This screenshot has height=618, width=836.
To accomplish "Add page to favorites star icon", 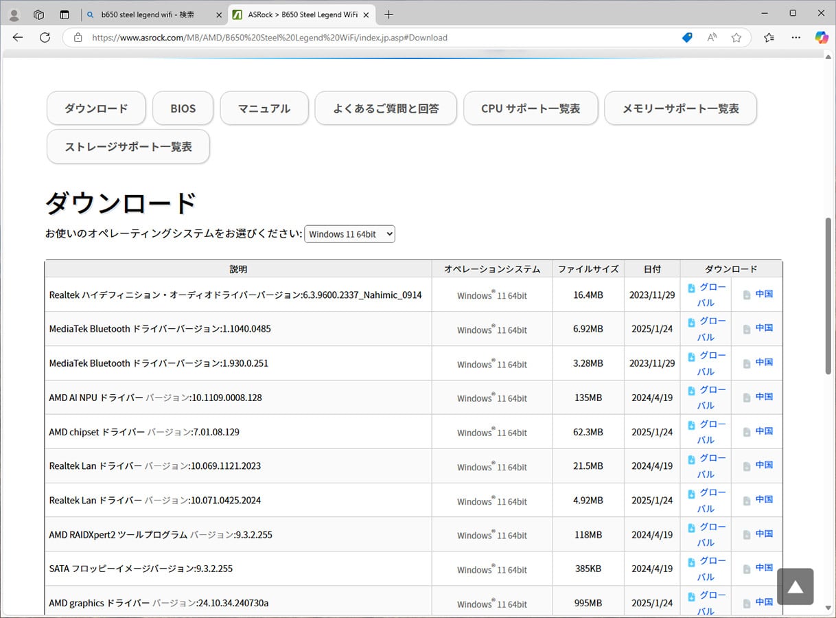I will pos(736,38).
